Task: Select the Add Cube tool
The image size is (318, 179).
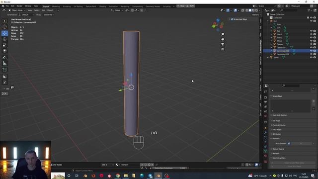Action: tap(4, 70)
